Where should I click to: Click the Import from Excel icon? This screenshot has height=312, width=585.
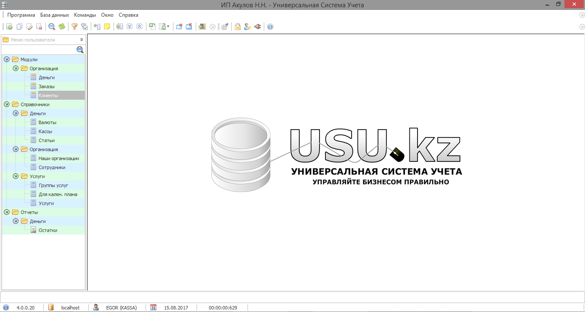click(152, 27)
